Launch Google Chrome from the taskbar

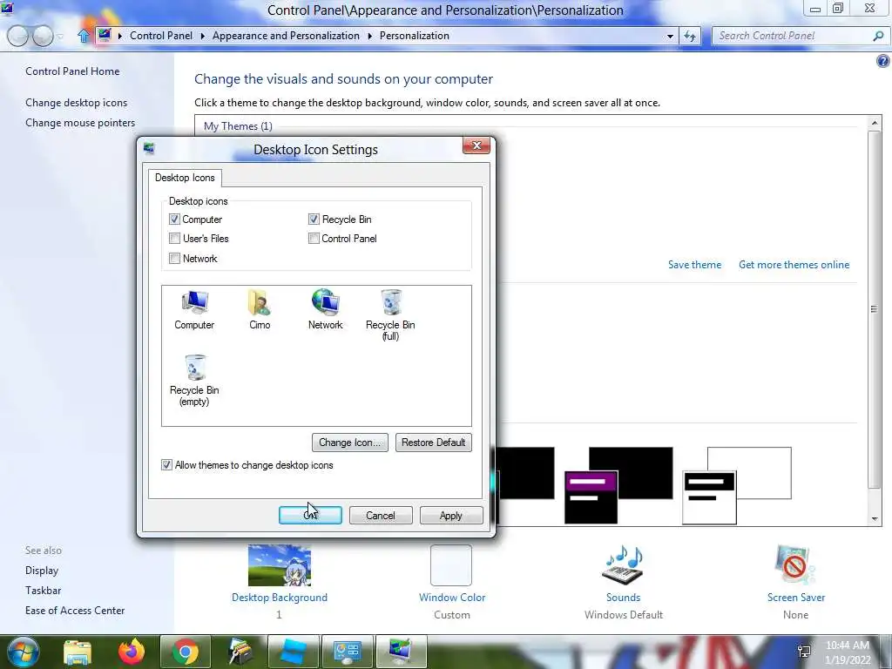(x=186, y=652)
